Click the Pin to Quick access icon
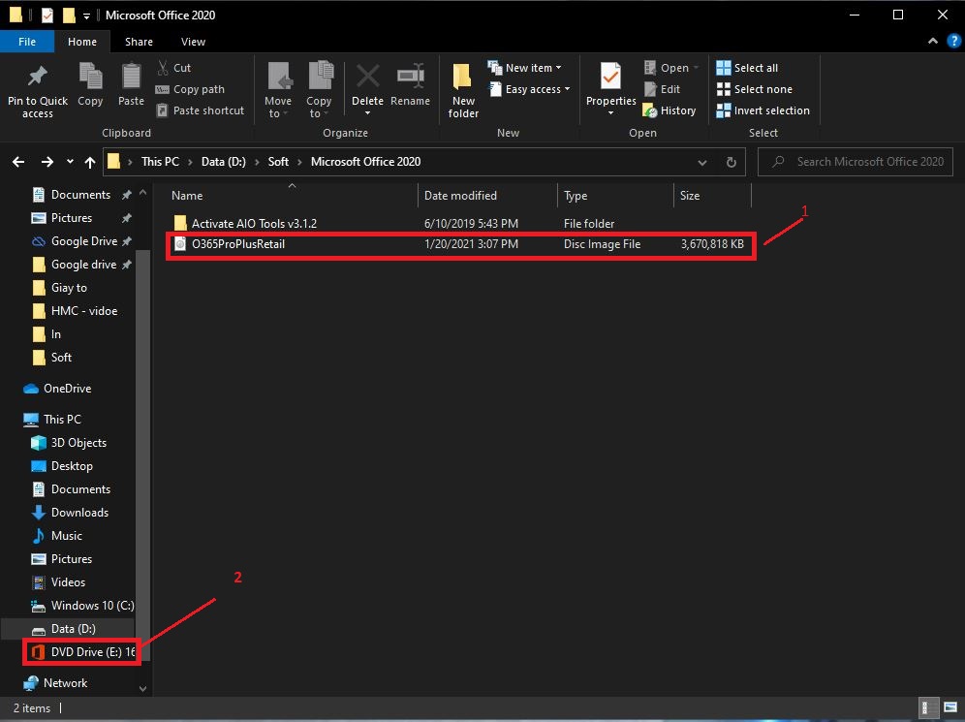Screen dimensions: 965x722 point(38,77)
